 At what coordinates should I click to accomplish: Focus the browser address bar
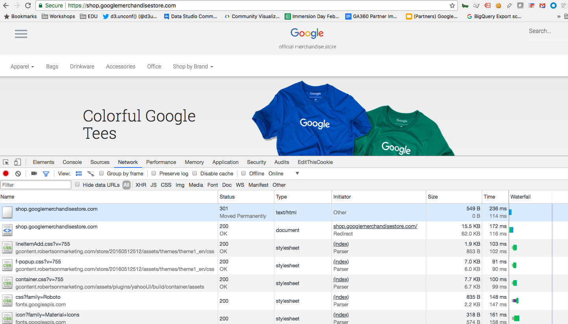coord(247,6)
